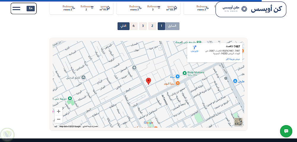Image resolution: width=297 pixels, height=142 pixels.
Task: Select the Panda (بندة) shopping cart marker
Action: point(178,76)
